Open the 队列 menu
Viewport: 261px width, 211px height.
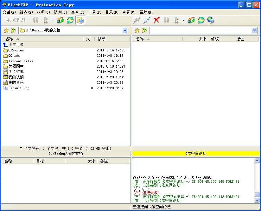(x=60, y=12)
